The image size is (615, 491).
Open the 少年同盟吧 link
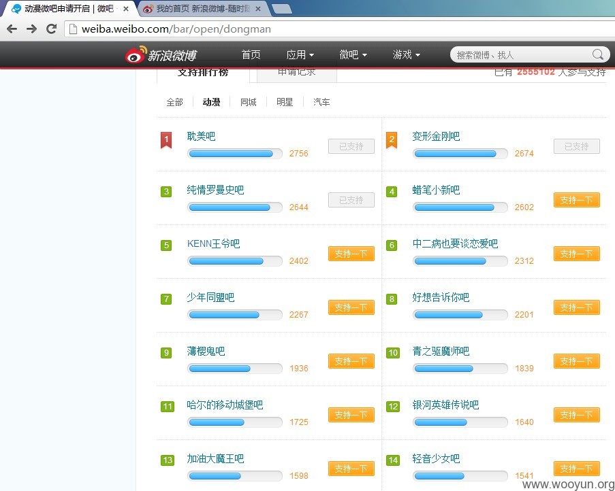pos(210,297)
